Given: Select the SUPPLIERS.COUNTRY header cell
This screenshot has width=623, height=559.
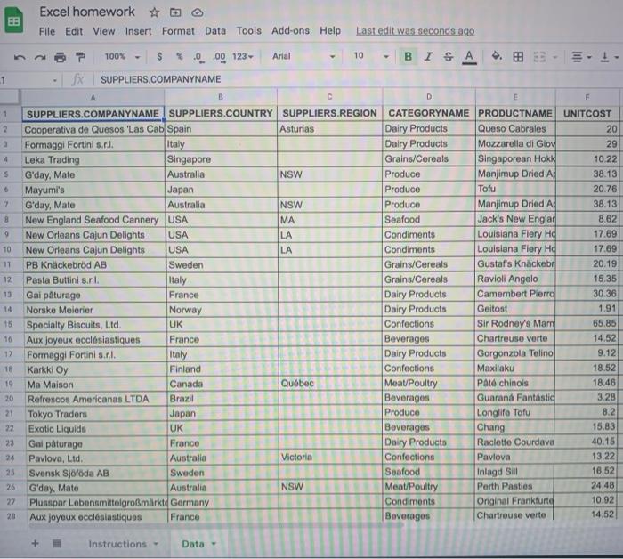Looking at the screenshot, I should pos(221,114).
